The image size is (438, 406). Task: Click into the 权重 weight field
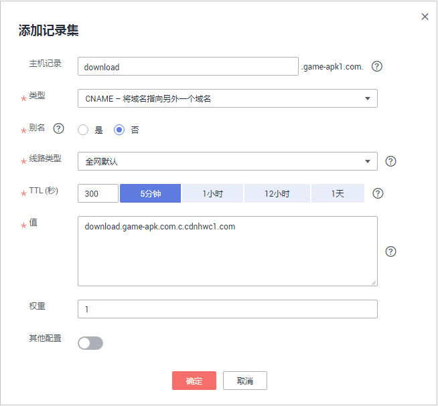(x=228, y=309)
